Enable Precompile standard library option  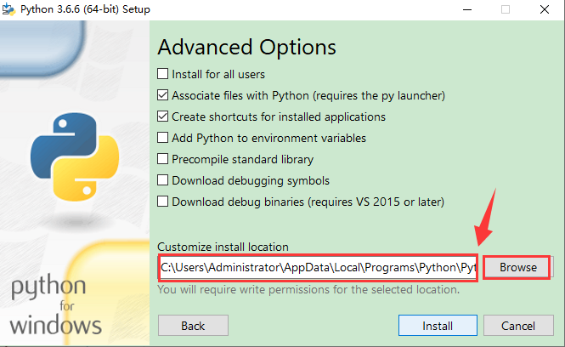tap(162, 159)
